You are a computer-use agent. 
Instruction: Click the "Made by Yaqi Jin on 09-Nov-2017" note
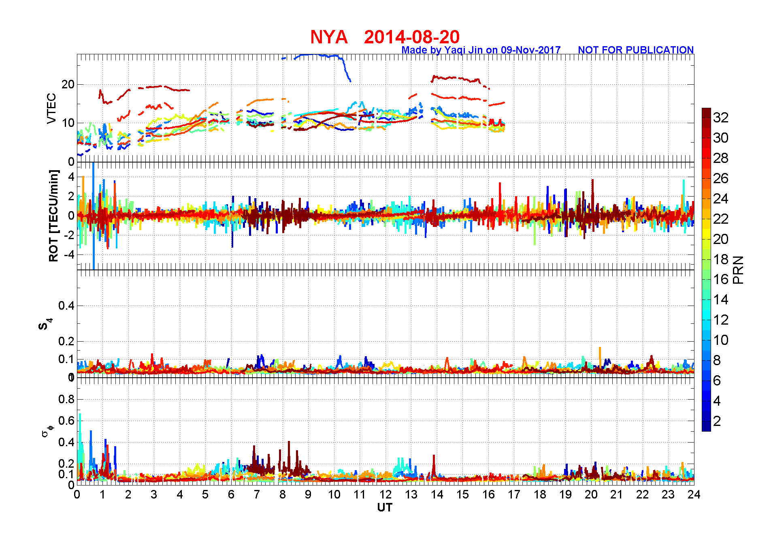tap(481, 50)
